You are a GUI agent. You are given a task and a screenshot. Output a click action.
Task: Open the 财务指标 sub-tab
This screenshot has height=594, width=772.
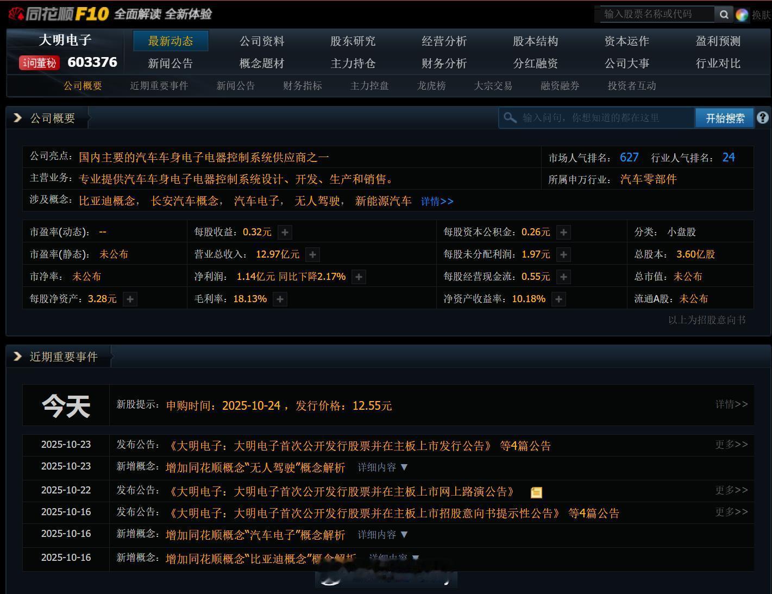[x=303, y=86]
